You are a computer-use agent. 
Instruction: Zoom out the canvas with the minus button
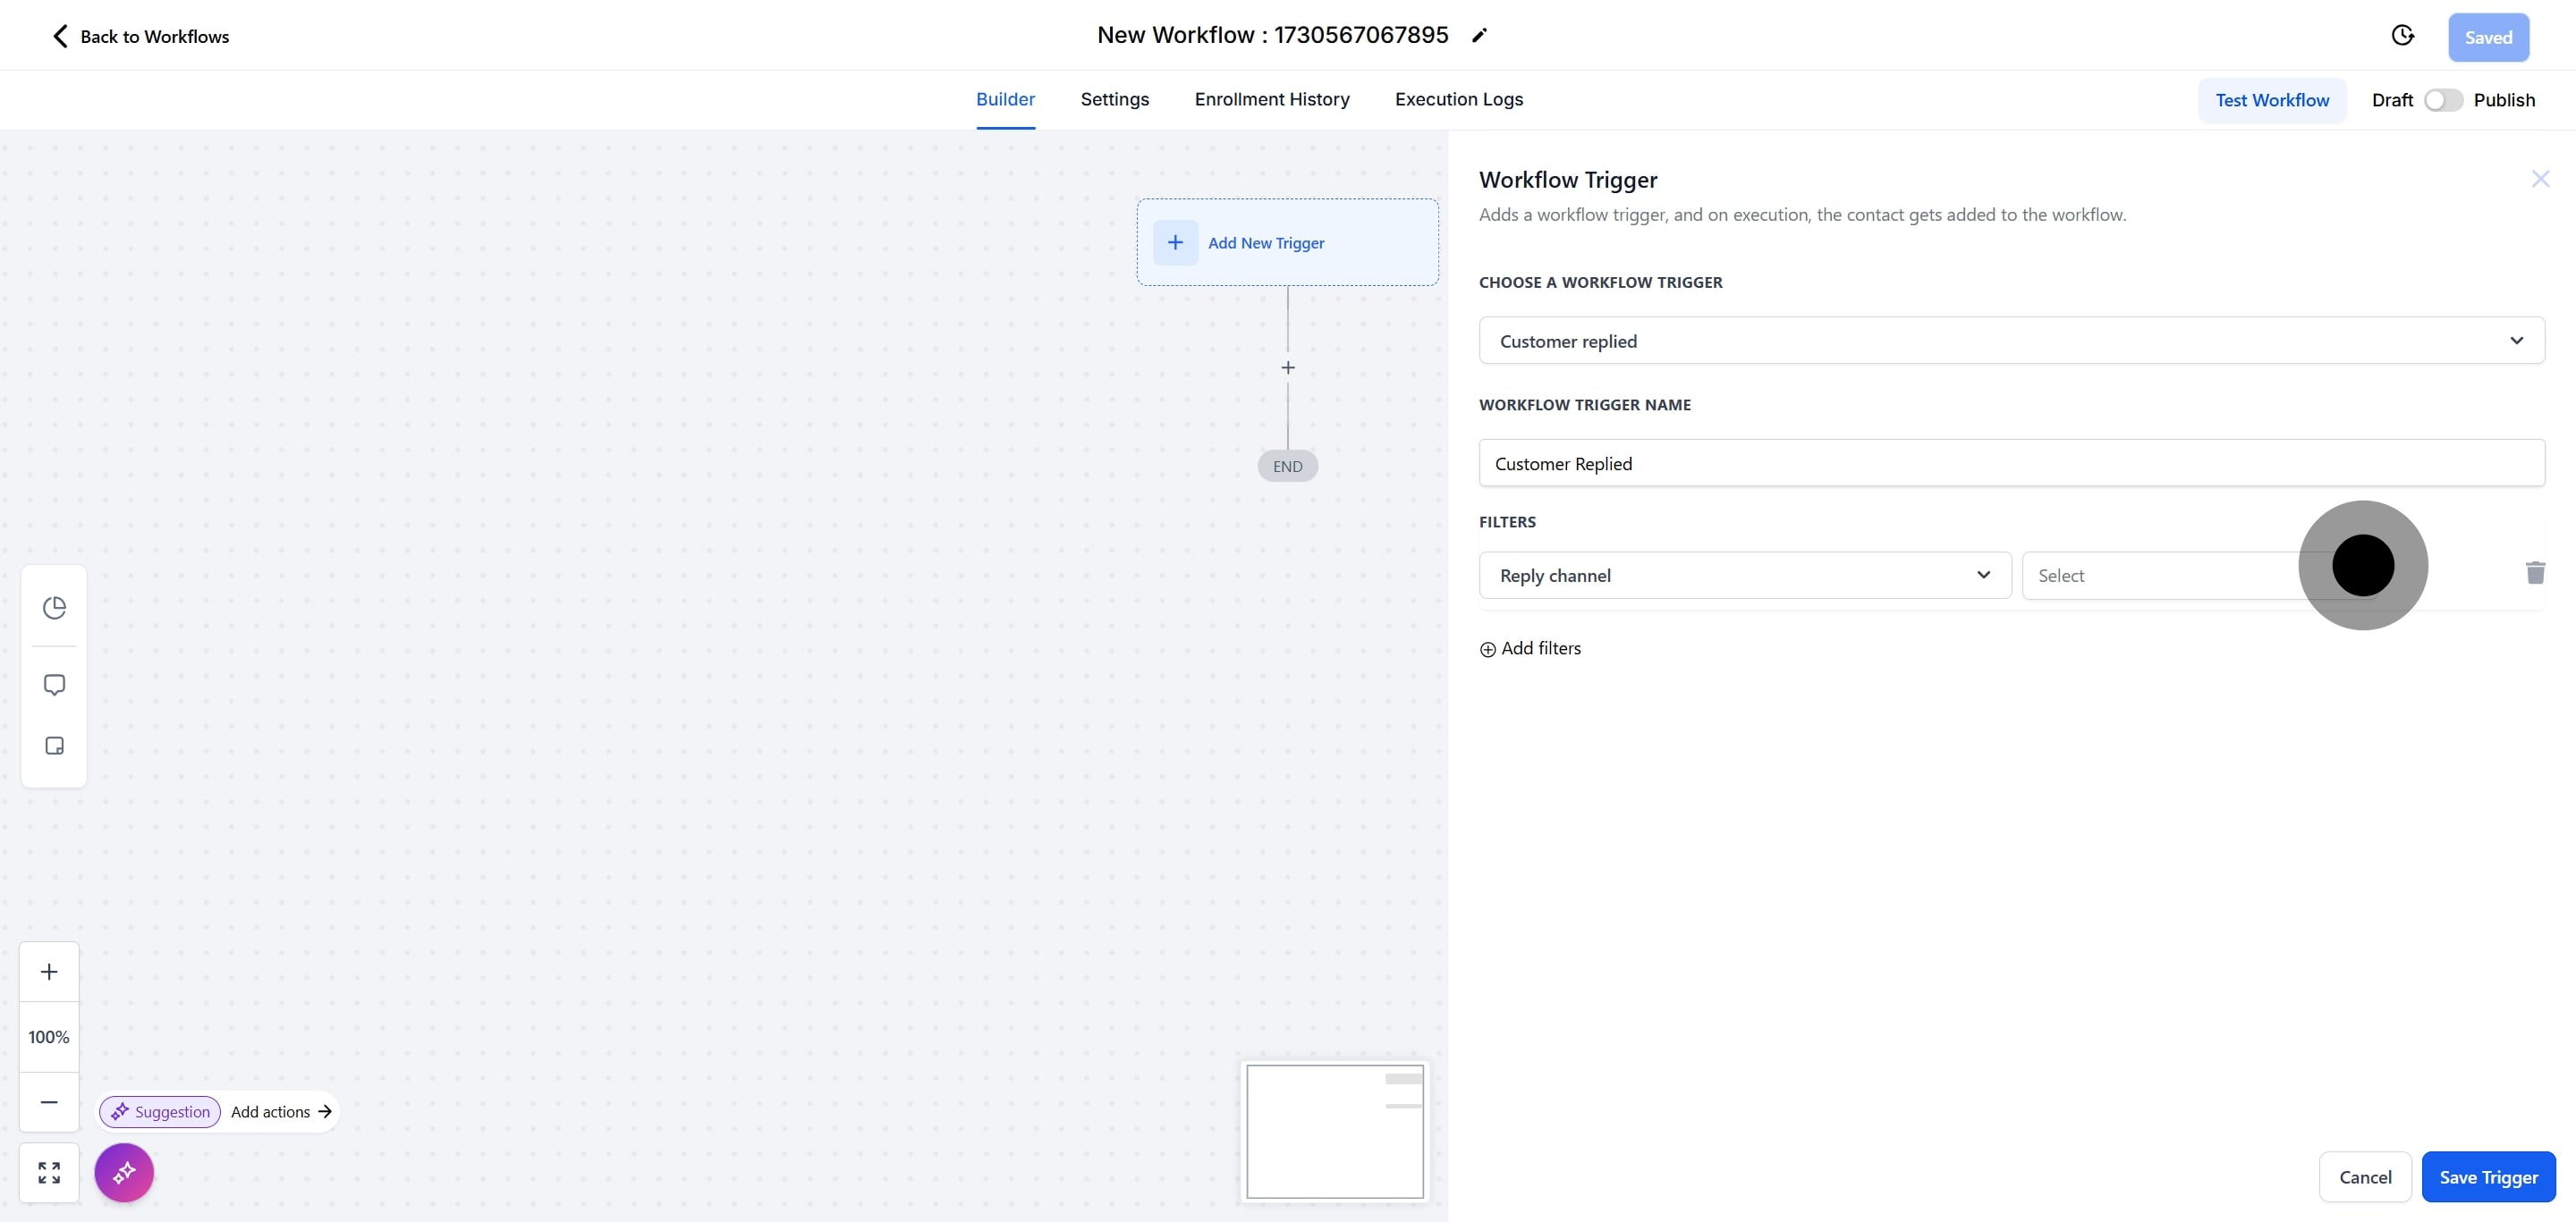(x=49, y=1101)
